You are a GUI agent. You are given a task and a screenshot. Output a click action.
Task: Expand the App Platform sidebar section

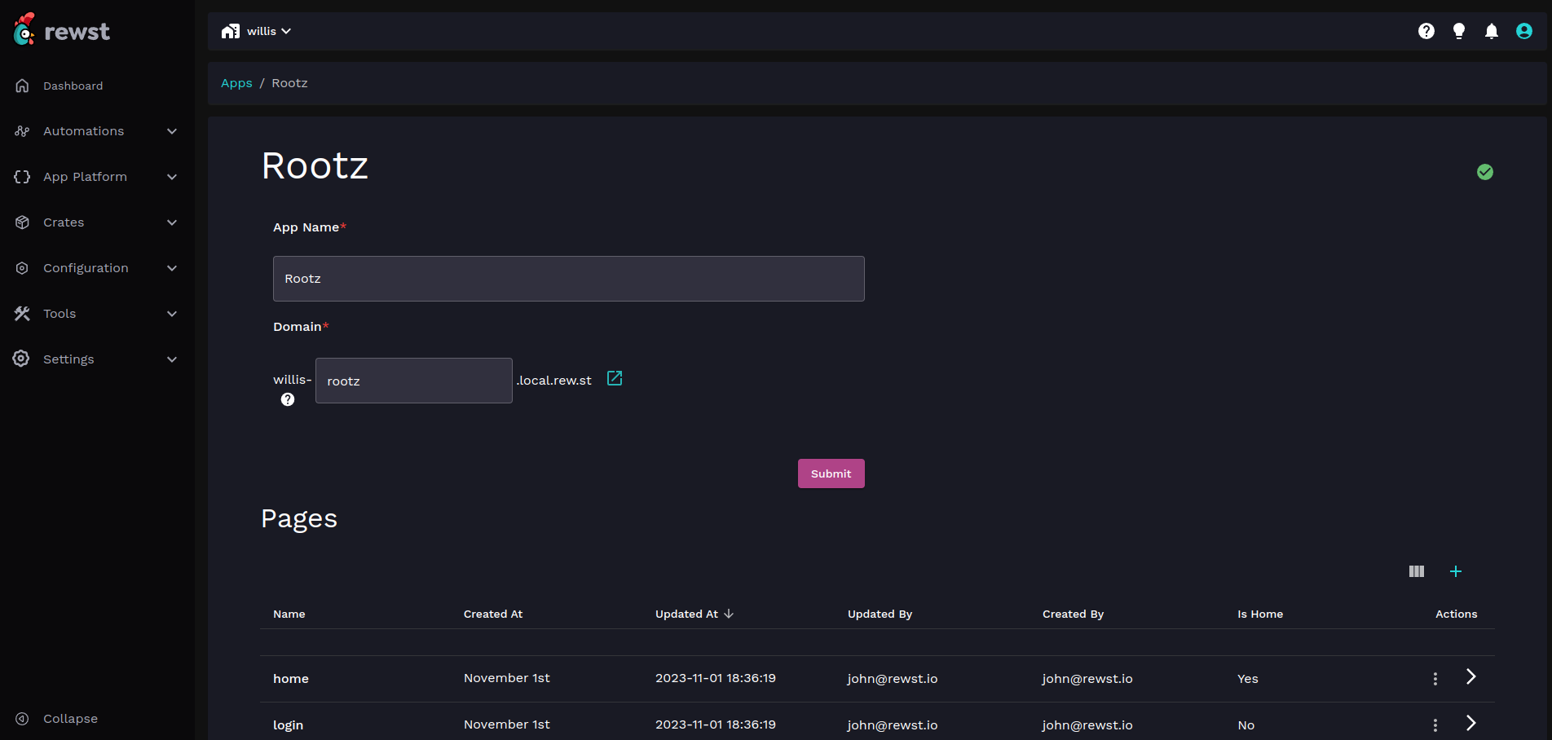[x=96, y=177]
